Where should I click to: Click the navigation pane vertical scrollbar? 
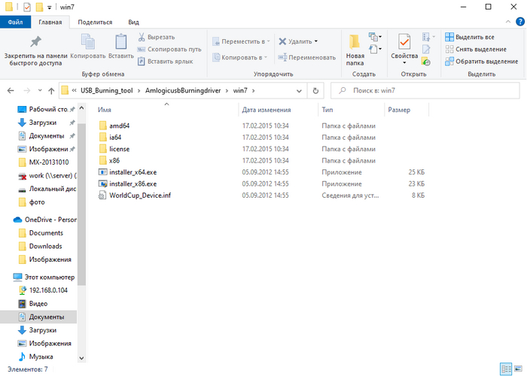coord(83,226)
